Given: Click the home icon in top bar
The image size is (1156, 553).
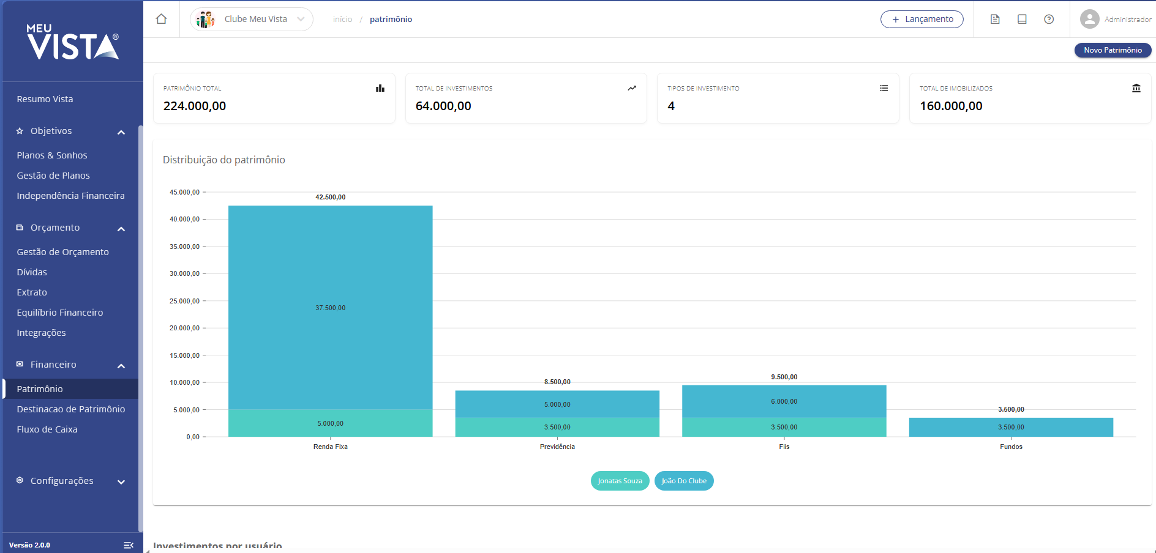Looking at the screenshot, I should (x=161, y=19).
